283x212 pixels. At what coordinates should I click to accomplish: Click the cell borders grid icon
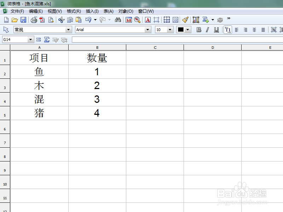pos(167,20)
